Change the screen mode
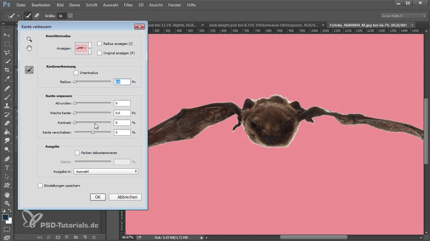 point(7,238)
